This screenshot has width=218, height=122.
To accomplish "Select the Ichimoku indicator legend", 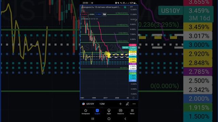I will 90,19.
